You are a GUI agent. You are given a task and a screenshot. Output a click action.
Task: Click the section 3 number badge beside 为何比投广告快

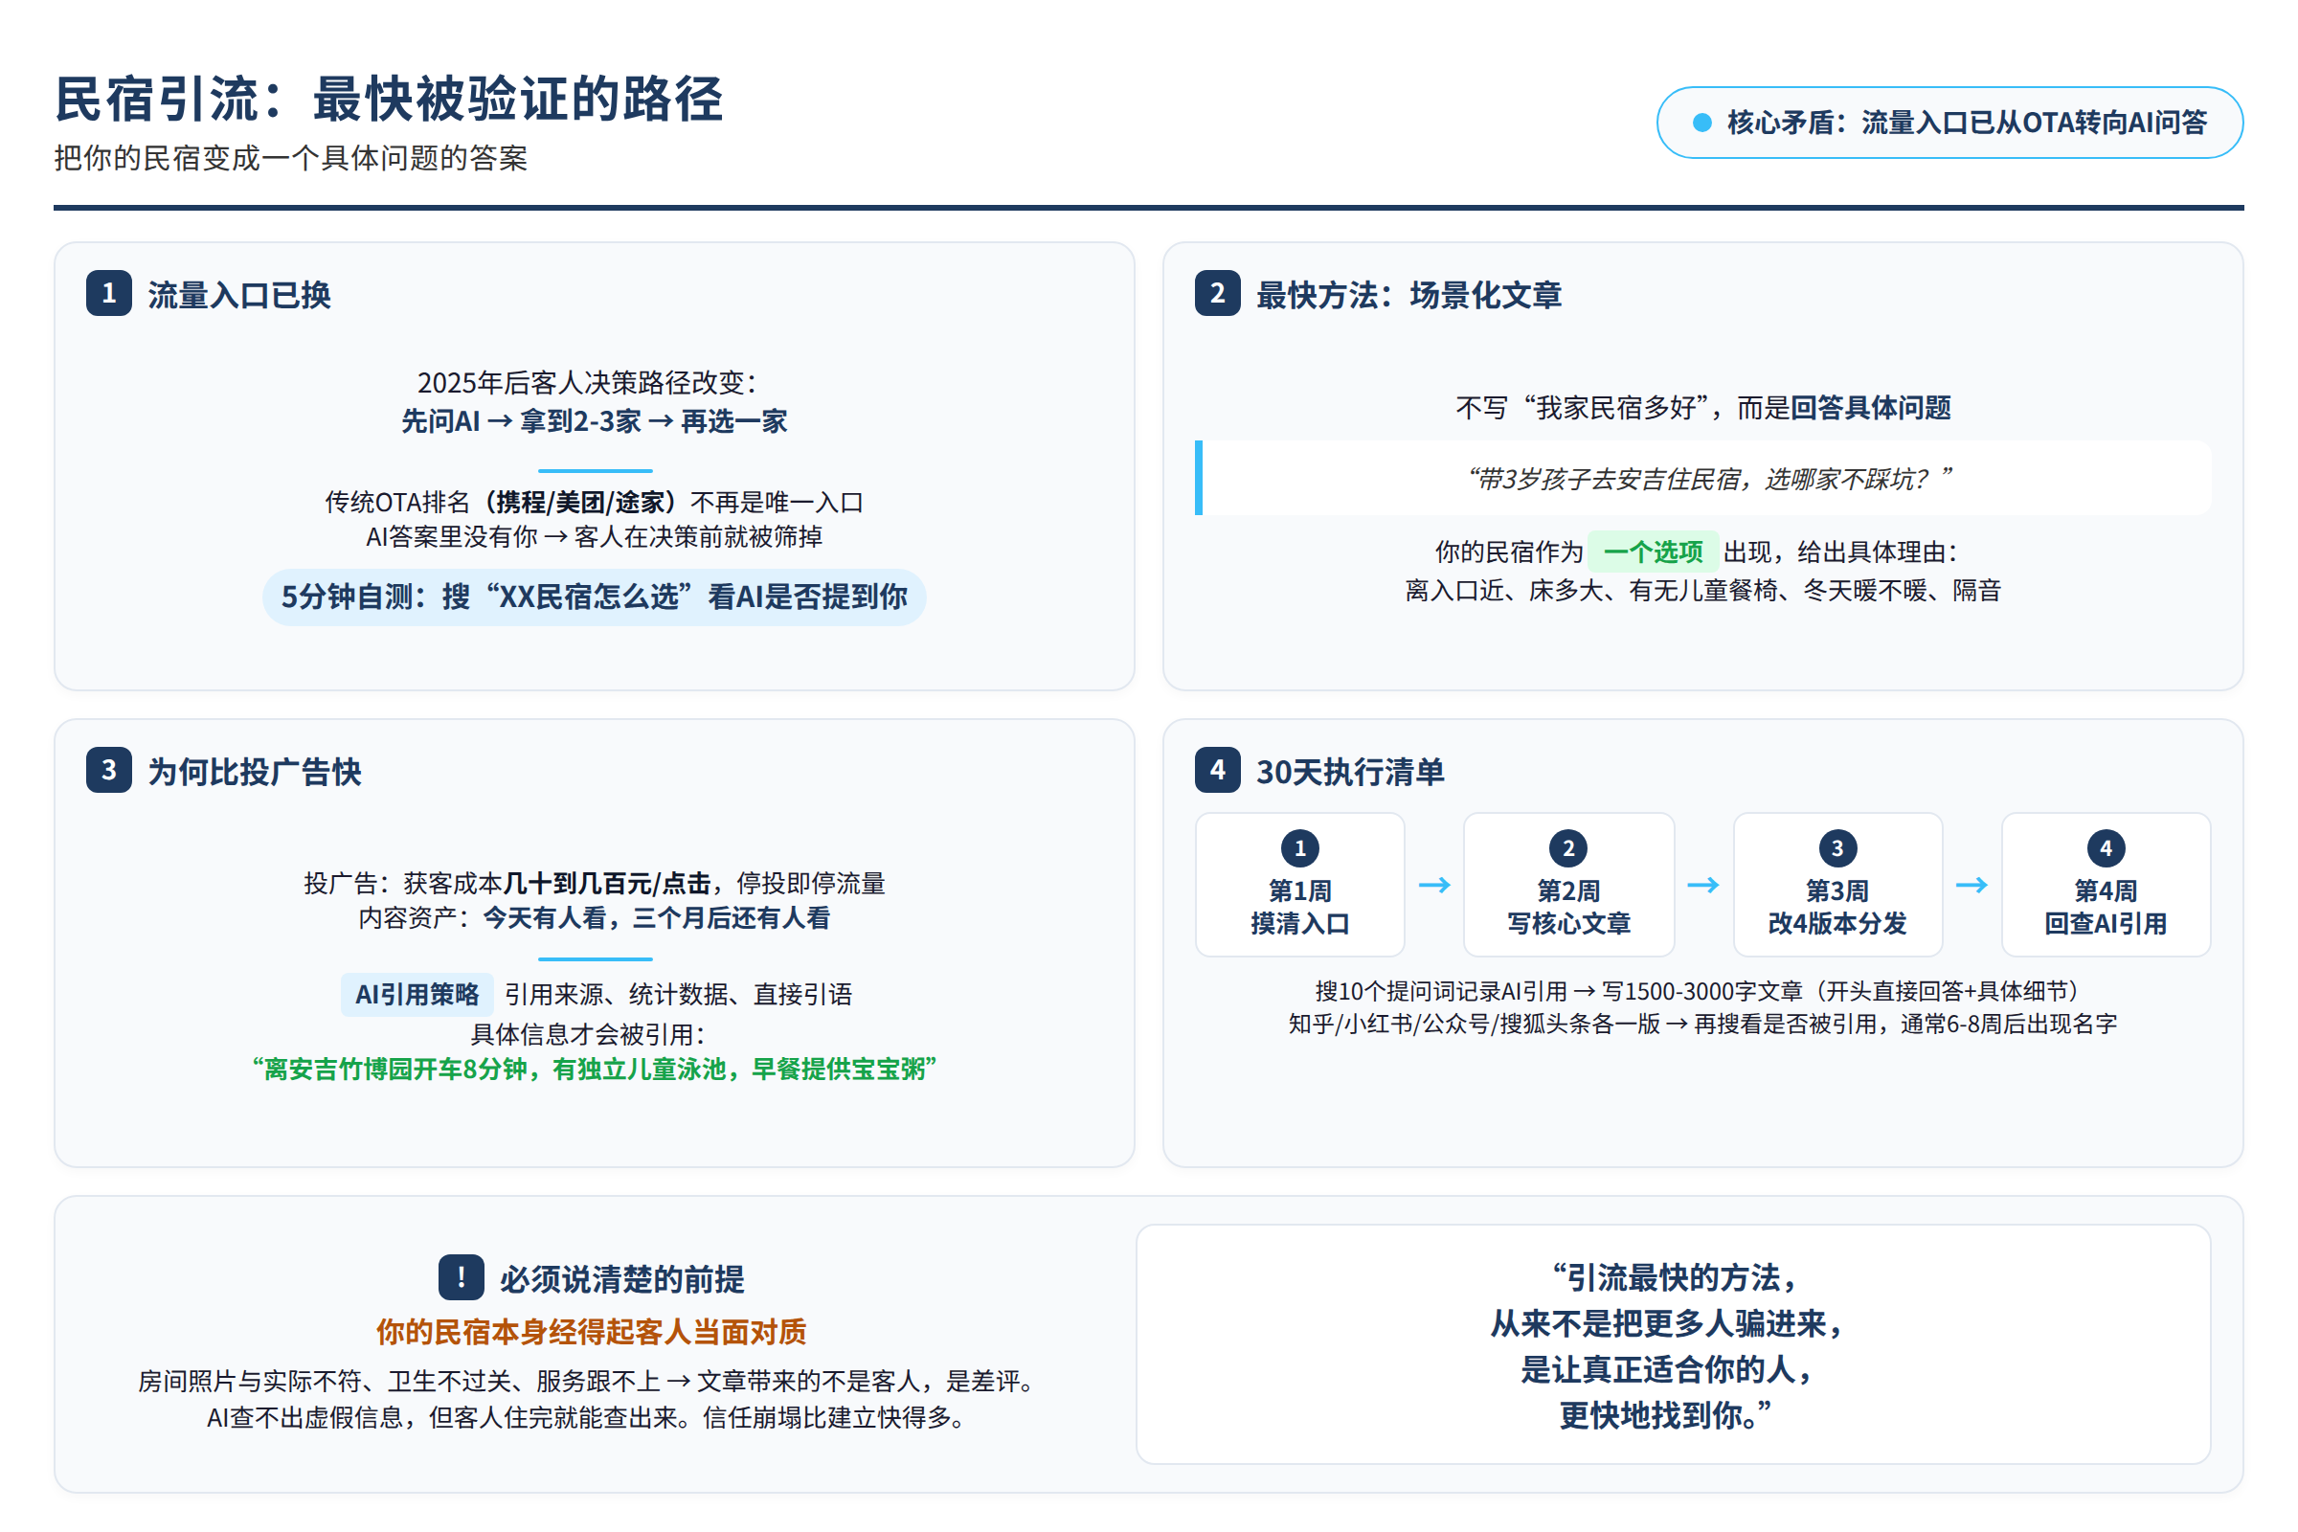coord(108,770)
